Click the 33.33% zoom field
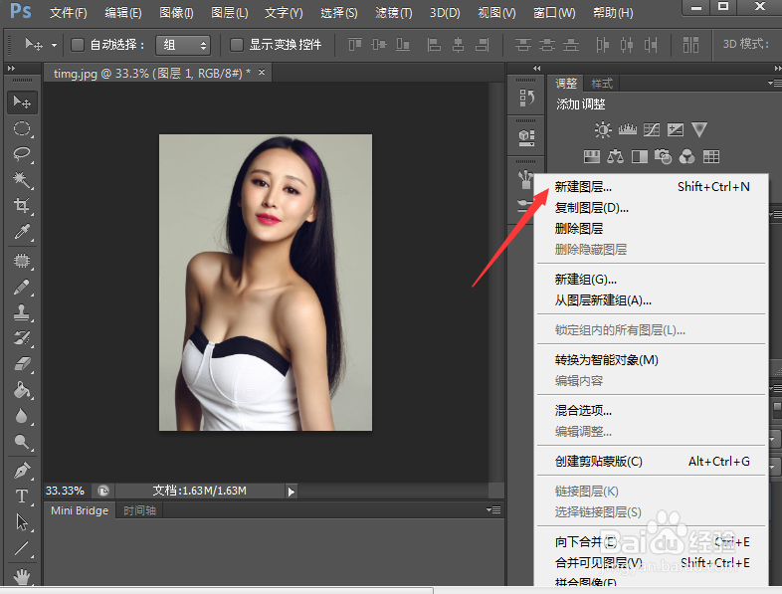The width and height of the screenshot is (782, 594). tap(65, 492)
